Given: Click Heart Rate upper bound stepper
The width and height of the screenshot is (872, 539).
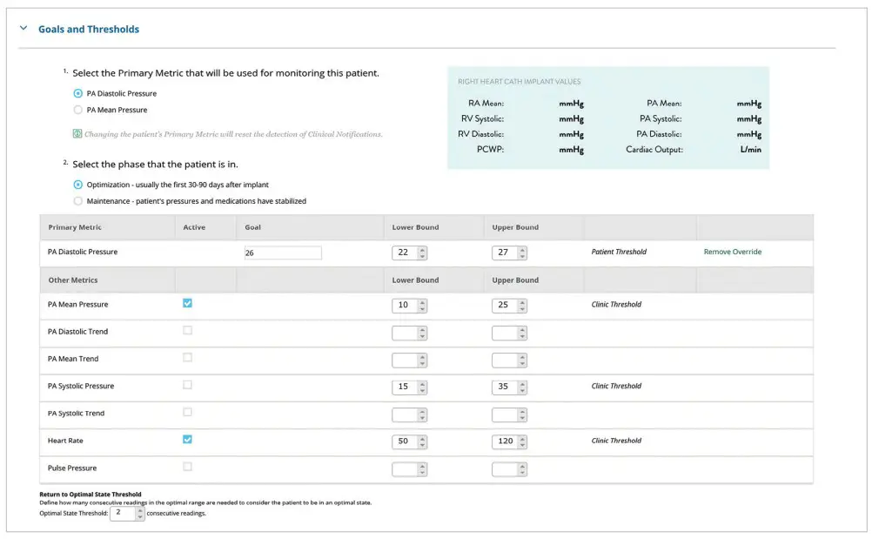Looking at the screenshot, I should pos(522,441).
